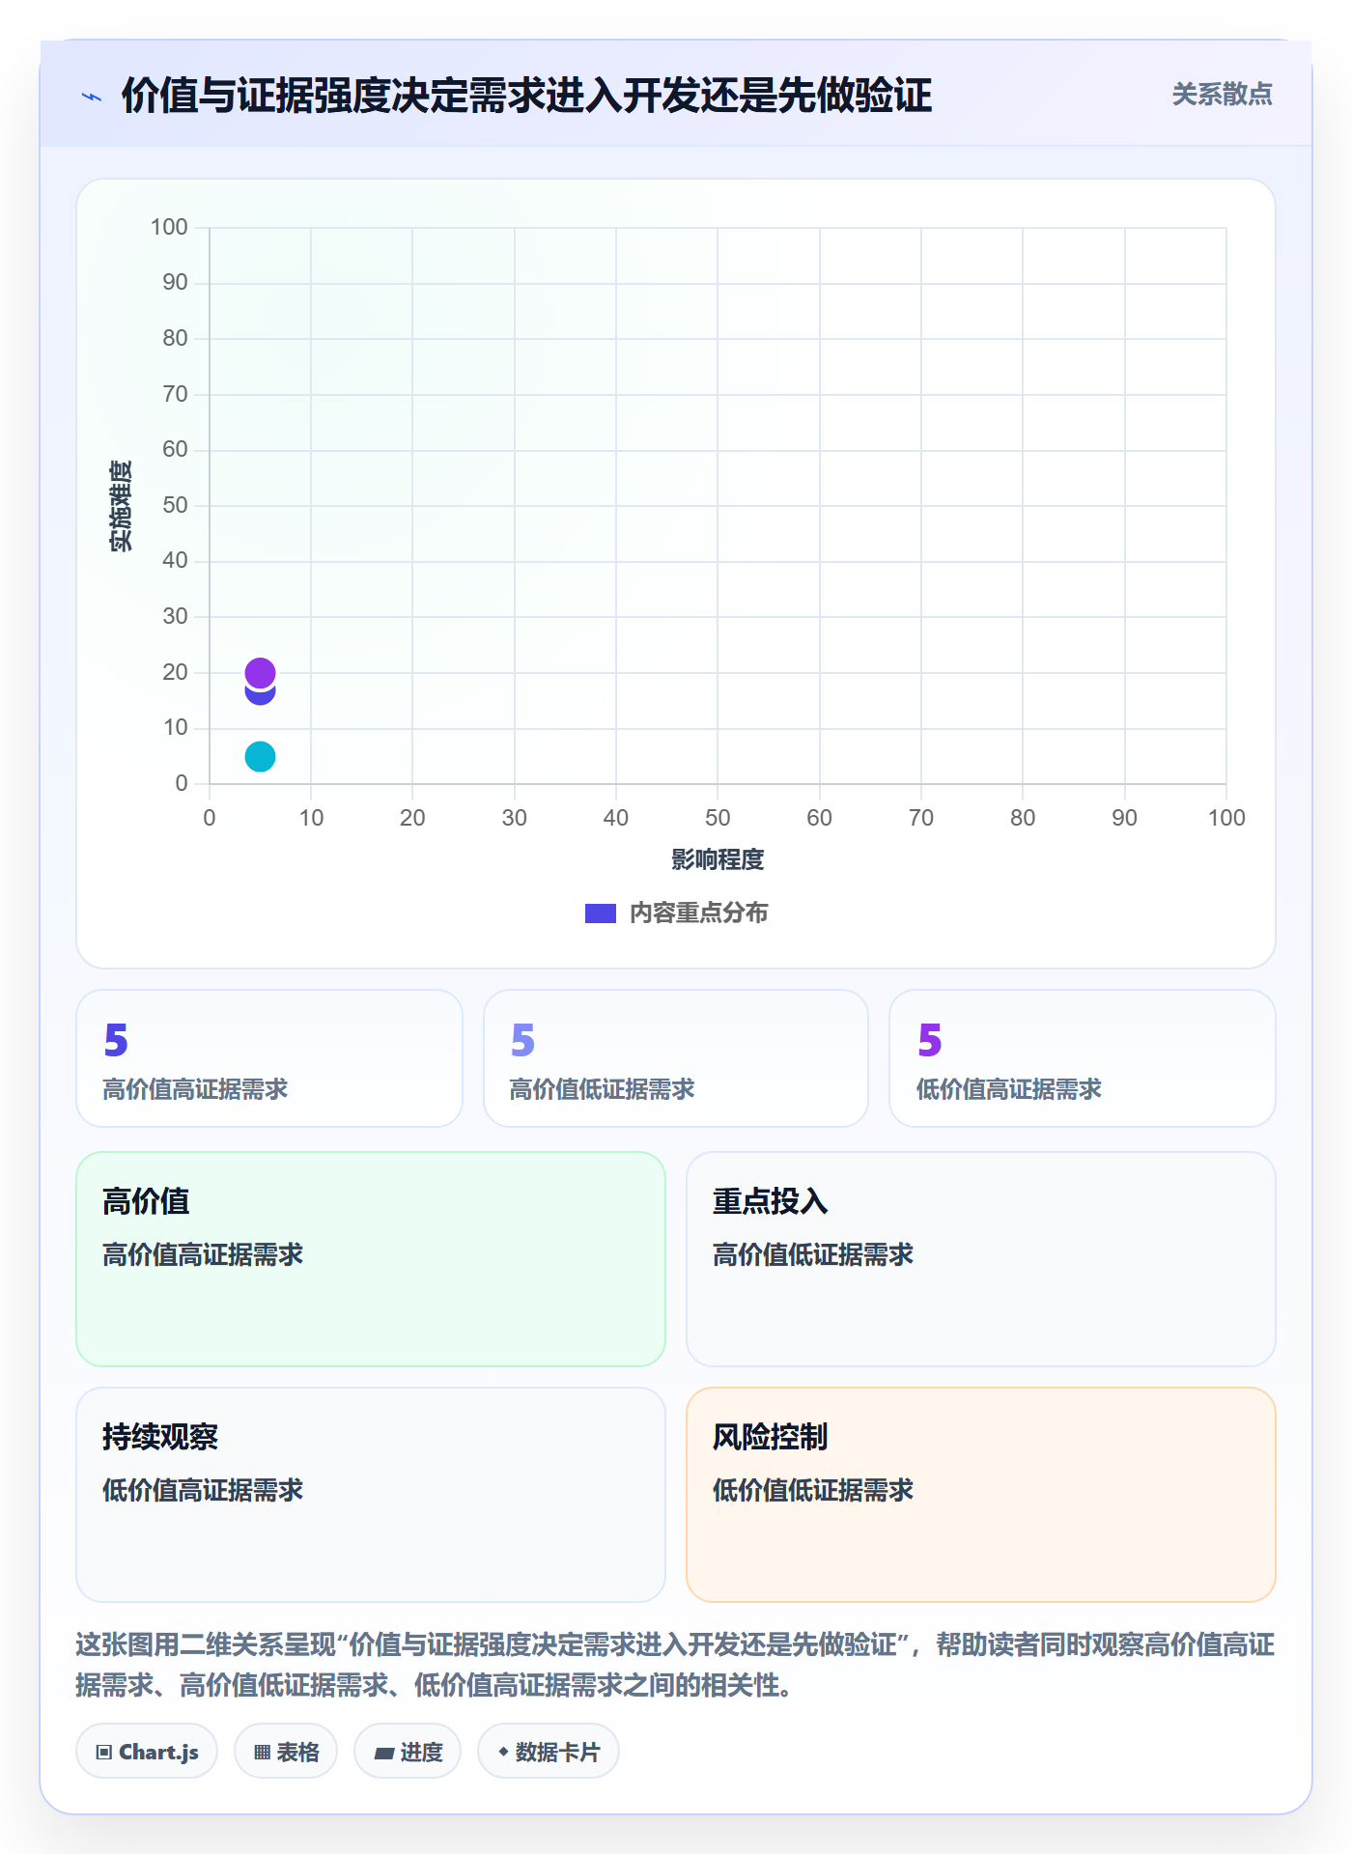Click the x-axis tick label 50
1352x1854 pixels.
pyautogui.click(x=718, y=818)
